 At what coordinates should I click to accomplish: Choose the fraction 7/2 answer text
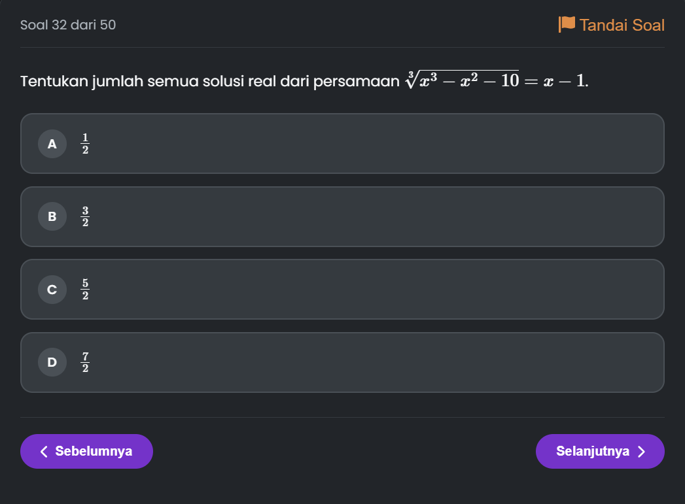point(85,362)
